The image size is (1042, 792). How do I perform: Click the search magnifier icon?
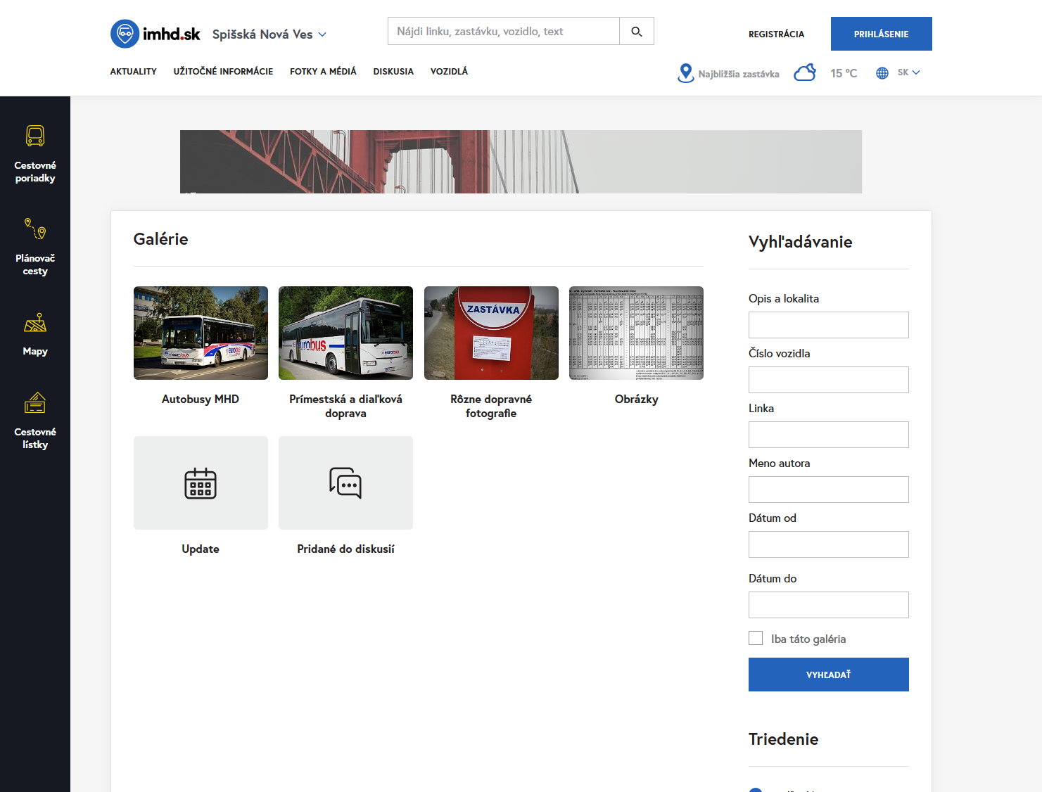(x=636, y=32)
